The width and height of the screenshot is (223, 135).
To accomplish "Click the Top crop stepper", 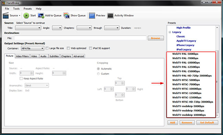I will [120, 83].
